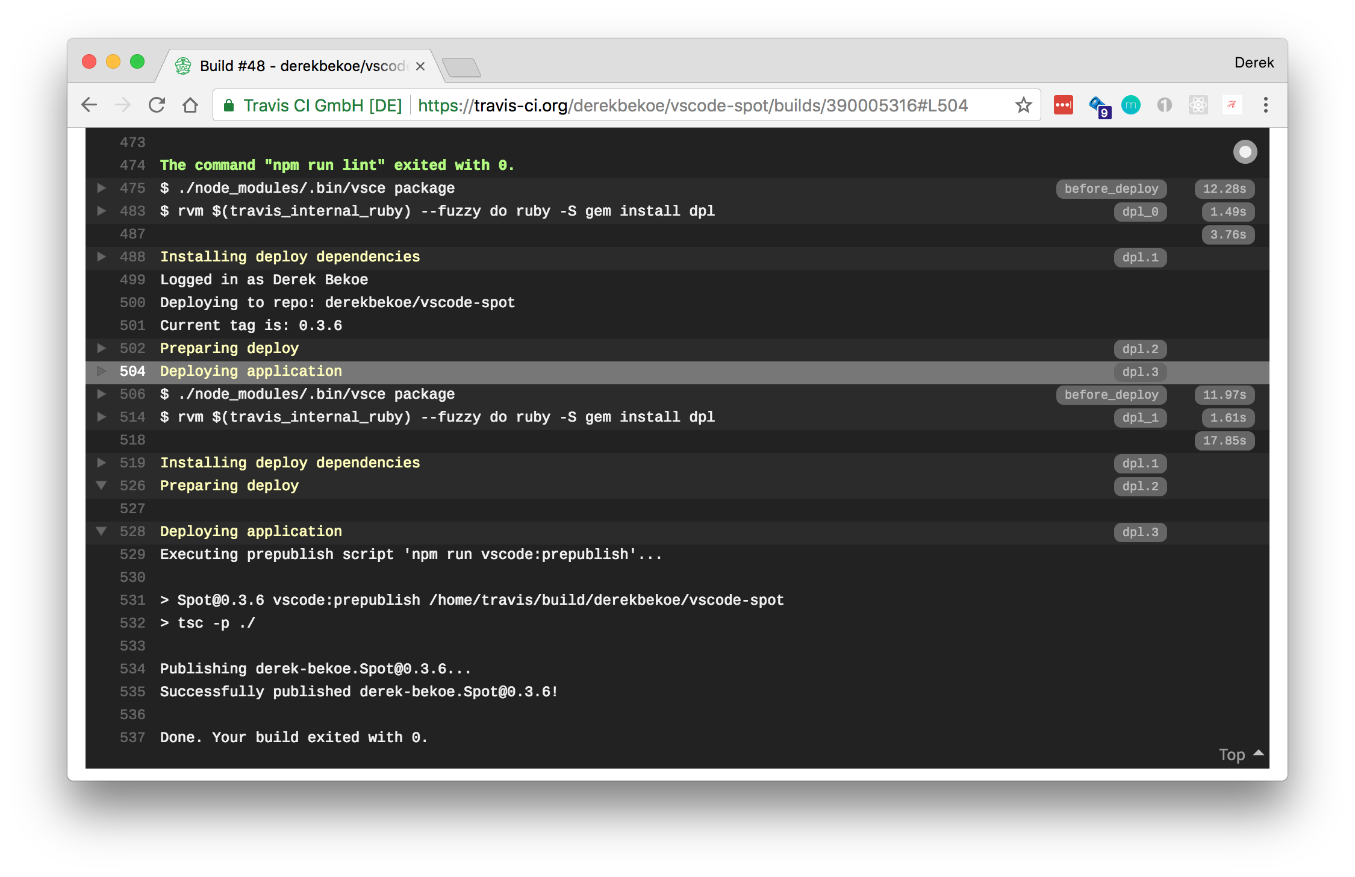The height and width of the screenshot is (877, 1355).
Task: Open the Chrome three-dot menu
Action: tap(1266, 105)
